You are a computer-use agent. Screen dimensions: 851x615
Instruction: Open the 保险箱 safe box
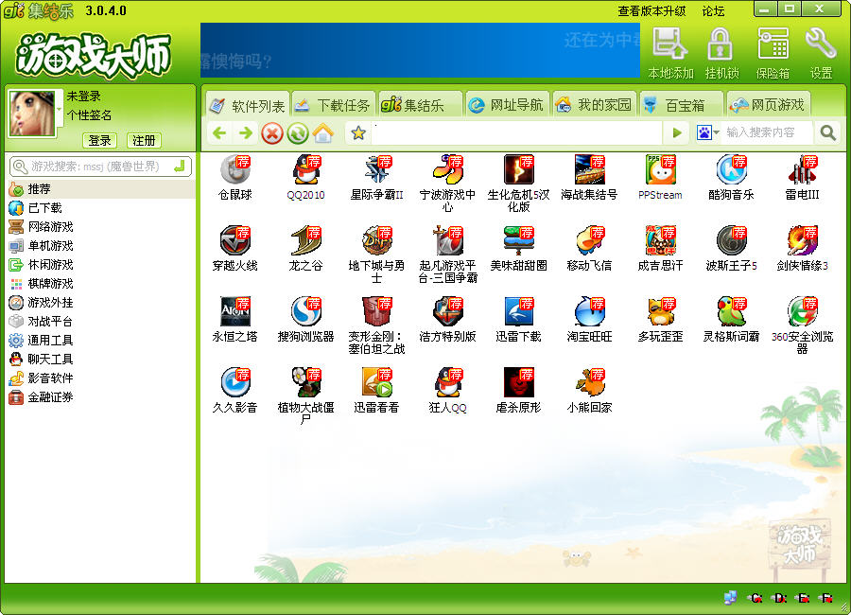pos(773,53)
